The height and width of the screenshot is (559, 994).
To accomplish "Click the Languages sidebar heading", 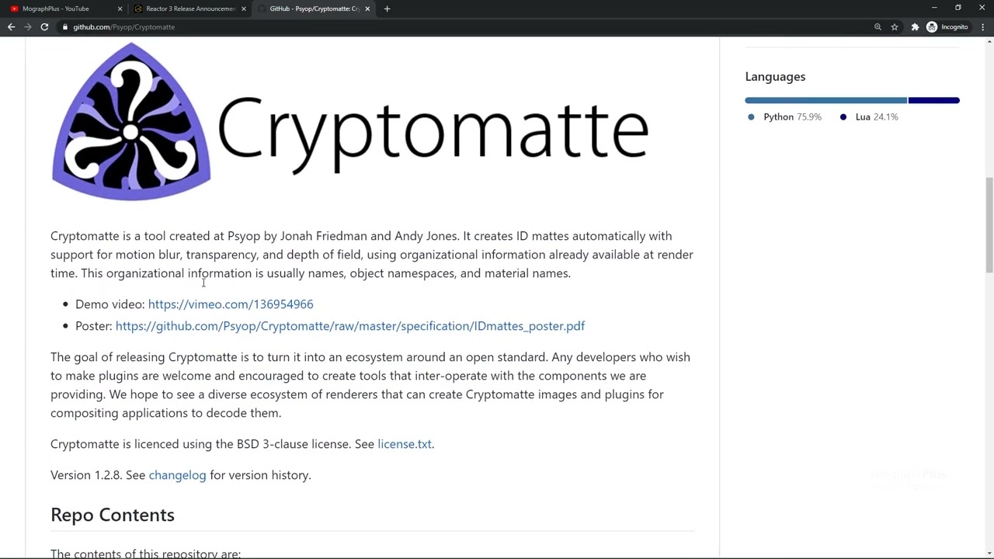I will [x=775, y=77].
